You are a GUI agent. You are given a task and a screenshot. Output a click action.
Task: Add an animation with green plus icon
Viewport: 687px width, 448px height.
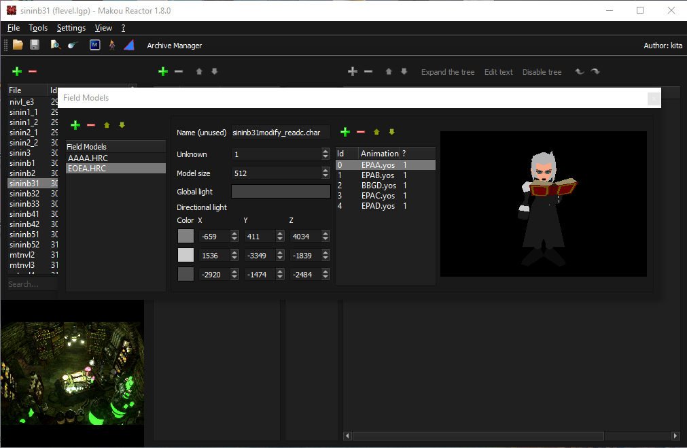(x=345, y=132)
